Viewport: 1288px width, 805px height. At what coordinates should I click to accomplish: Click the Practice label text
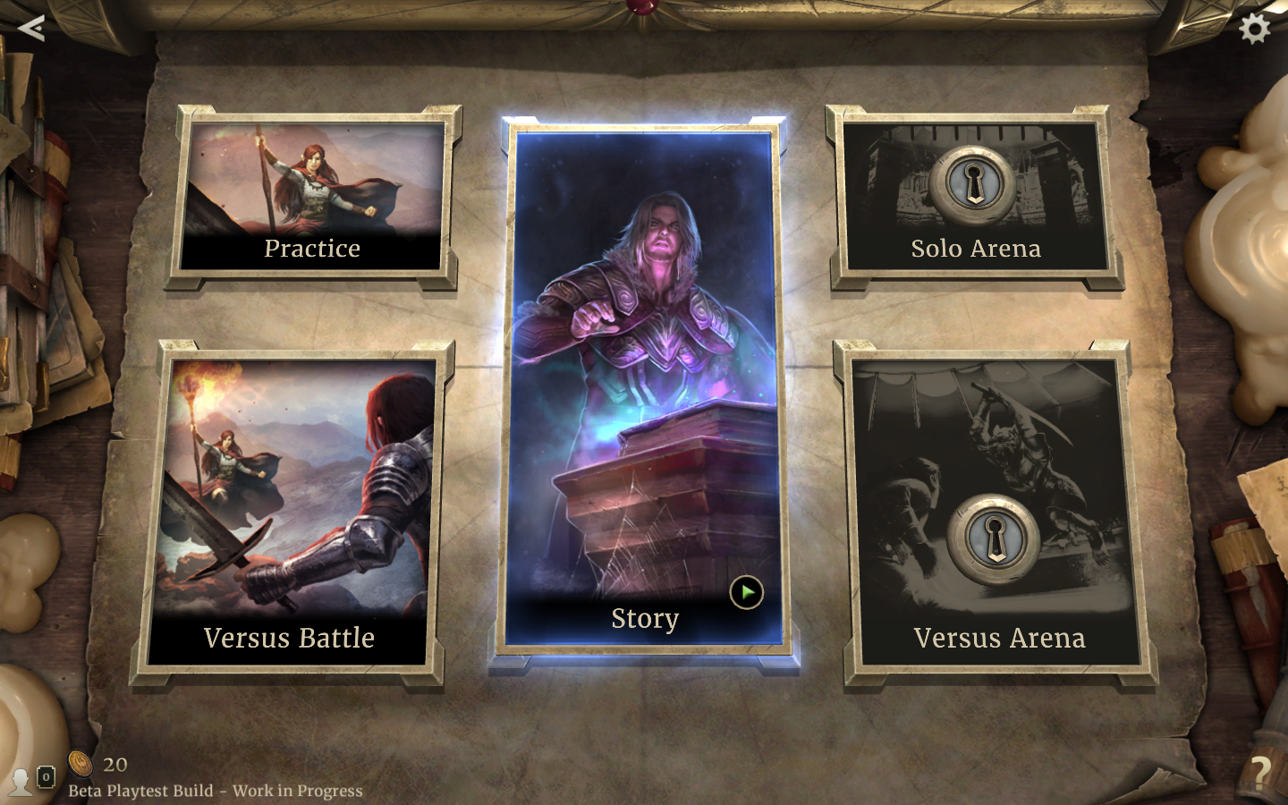click(312, 249)
